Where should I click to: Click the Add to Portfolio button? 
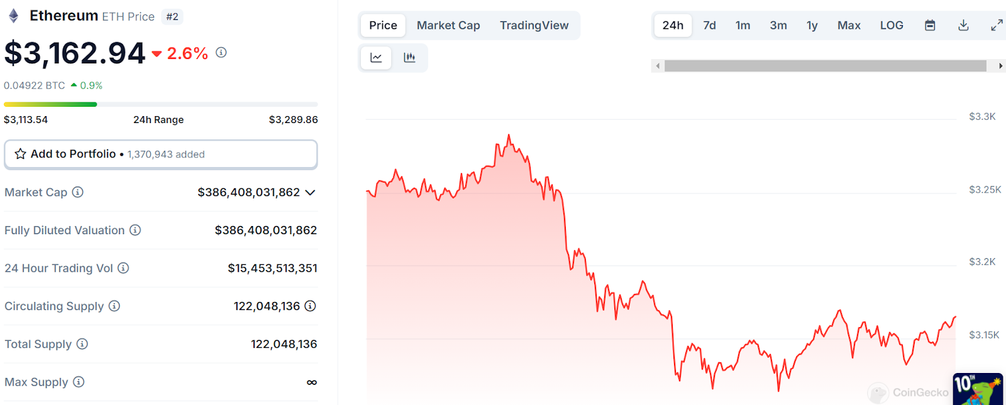160,154
